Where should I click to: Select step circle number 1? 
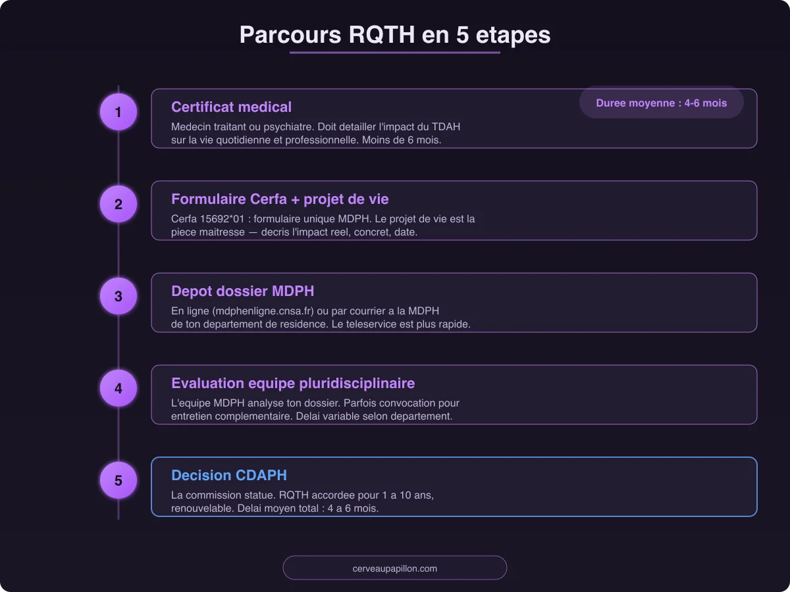(x=118, y=112)
